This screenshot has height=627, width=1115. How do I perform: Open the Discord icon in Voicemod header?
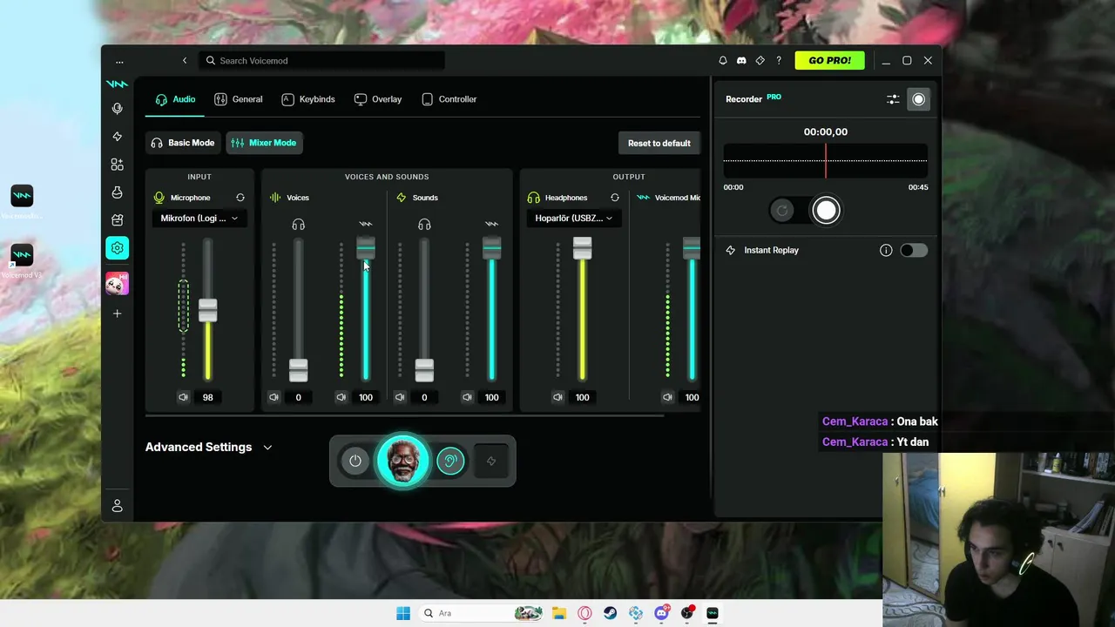tap(741, 61)
